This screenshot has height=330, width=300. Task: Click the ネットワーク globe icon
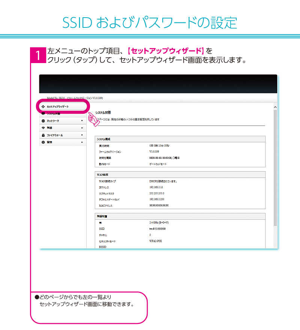tap(43, 121)
